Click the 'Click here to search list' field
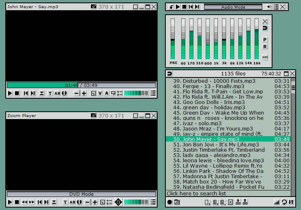The height and width of the screenshot is (210, 301). (x=228, y=193)
